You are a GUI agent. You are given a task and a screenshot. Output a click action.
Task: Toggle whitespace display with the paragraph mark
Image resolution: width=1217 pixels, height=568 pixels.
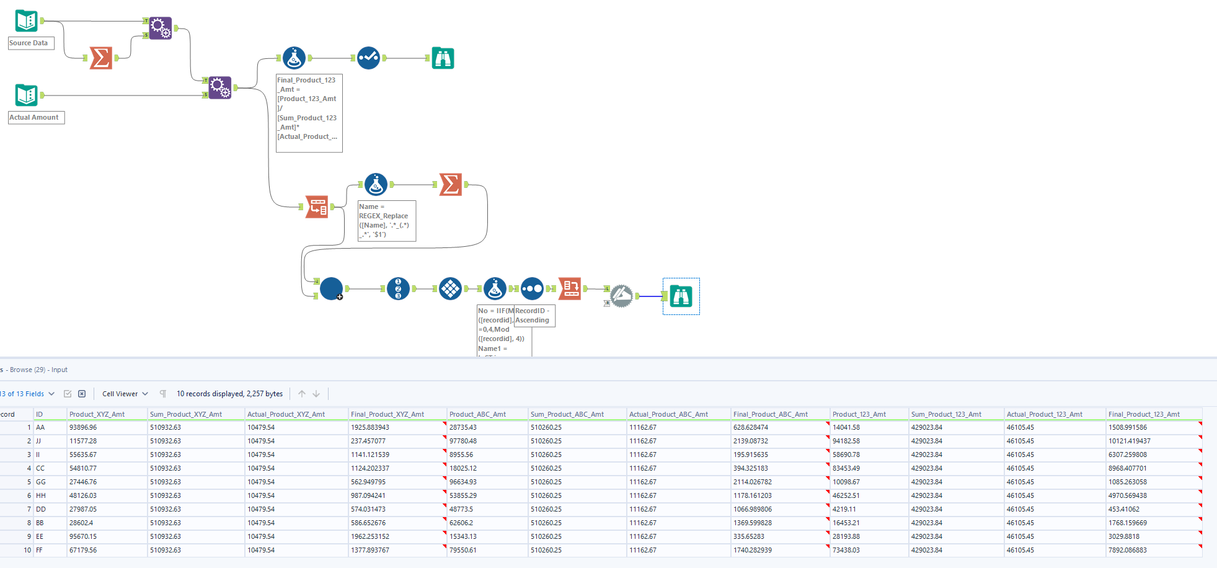click(162, 393)
